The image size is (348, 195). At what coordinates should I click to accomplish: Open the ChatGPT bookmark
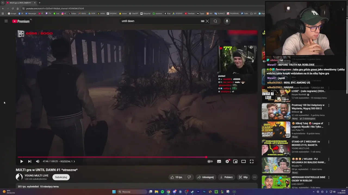point(133,14)
